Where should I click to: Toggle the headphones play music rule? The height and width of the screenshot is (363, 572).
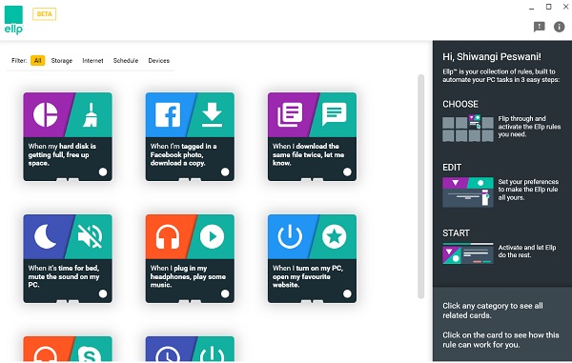pyautogui.click(x=225, y=293)
